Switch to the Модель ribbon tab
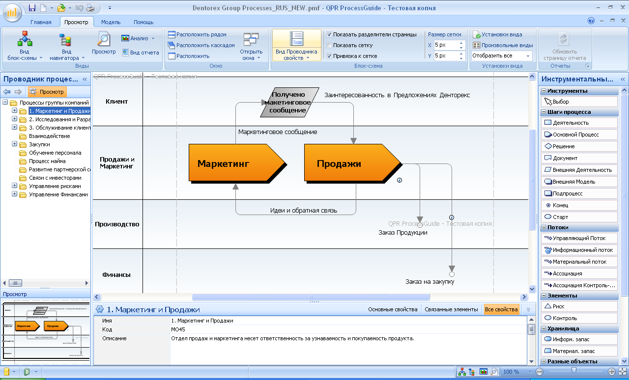 pyautogui.click(x=111, y=22)
